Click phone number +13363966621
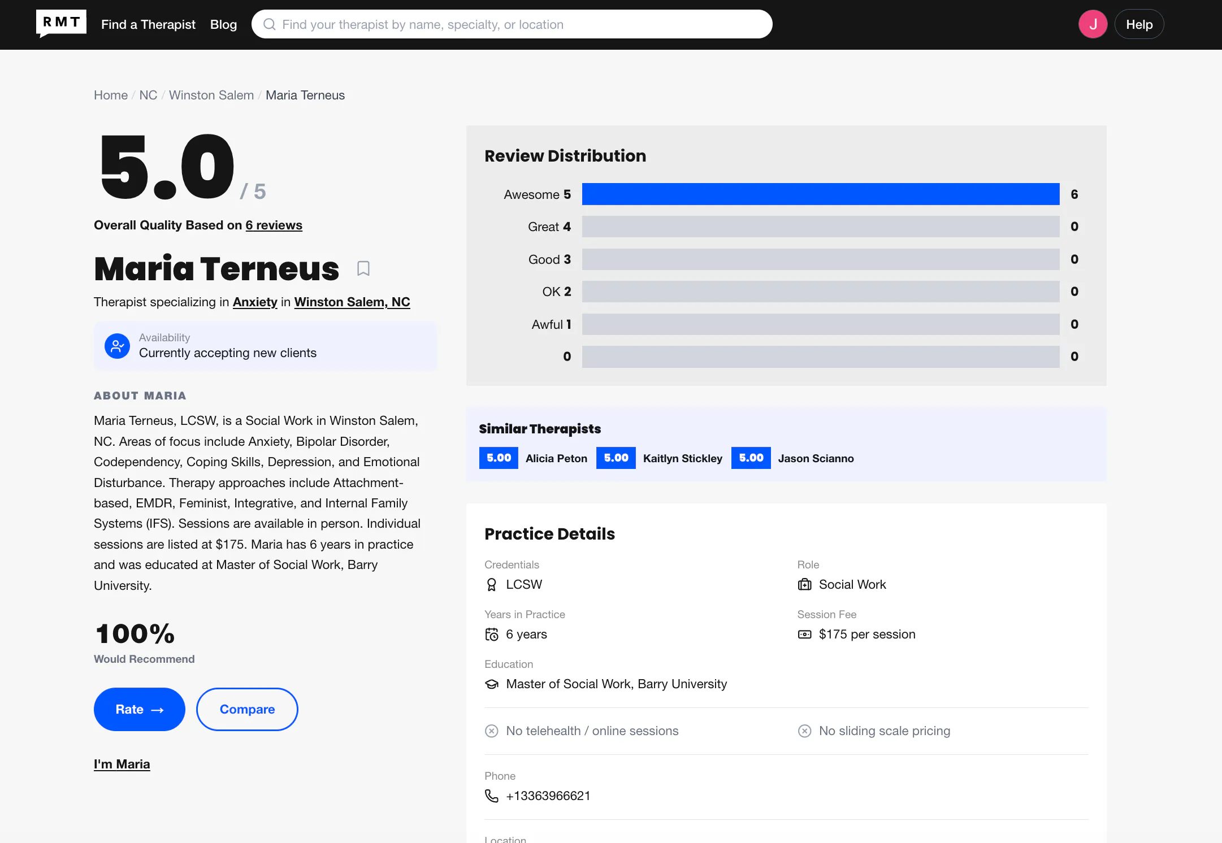The image size is (1222, 843). pyautogui.click(x=548, y=796)
